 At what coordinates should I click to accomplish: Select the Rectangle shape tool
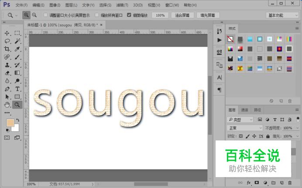pyautogui.click(x=17, y=96)
